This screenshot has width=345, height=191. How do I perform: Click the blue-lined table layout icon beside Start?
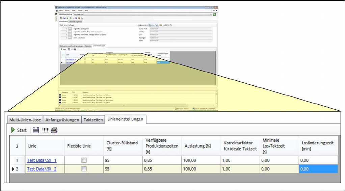[36, 130]
